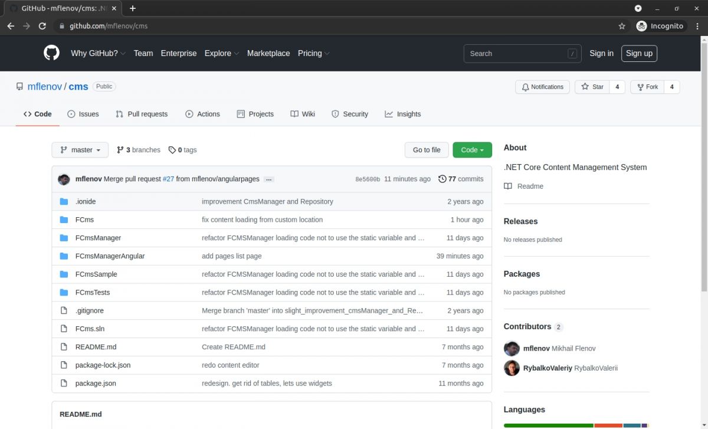This screenshot has width=708, height=429.
Task: Open the cms repository name link
Action: tap(78, 87)
